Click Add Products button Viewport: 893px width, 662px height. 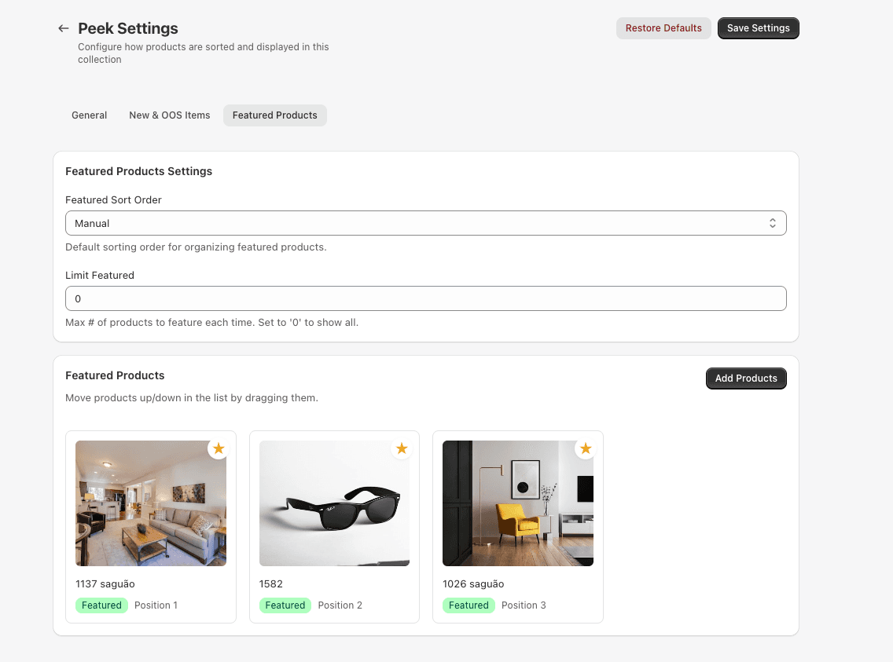(x=745, y=379)
